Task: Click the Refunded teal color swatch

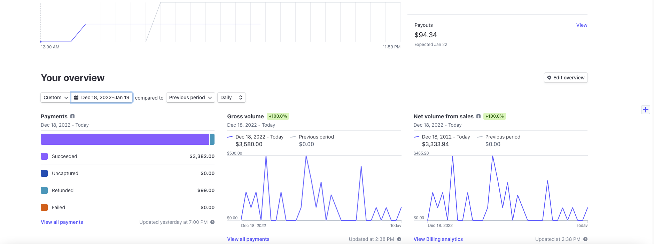Action: click(x=44, y=190)
